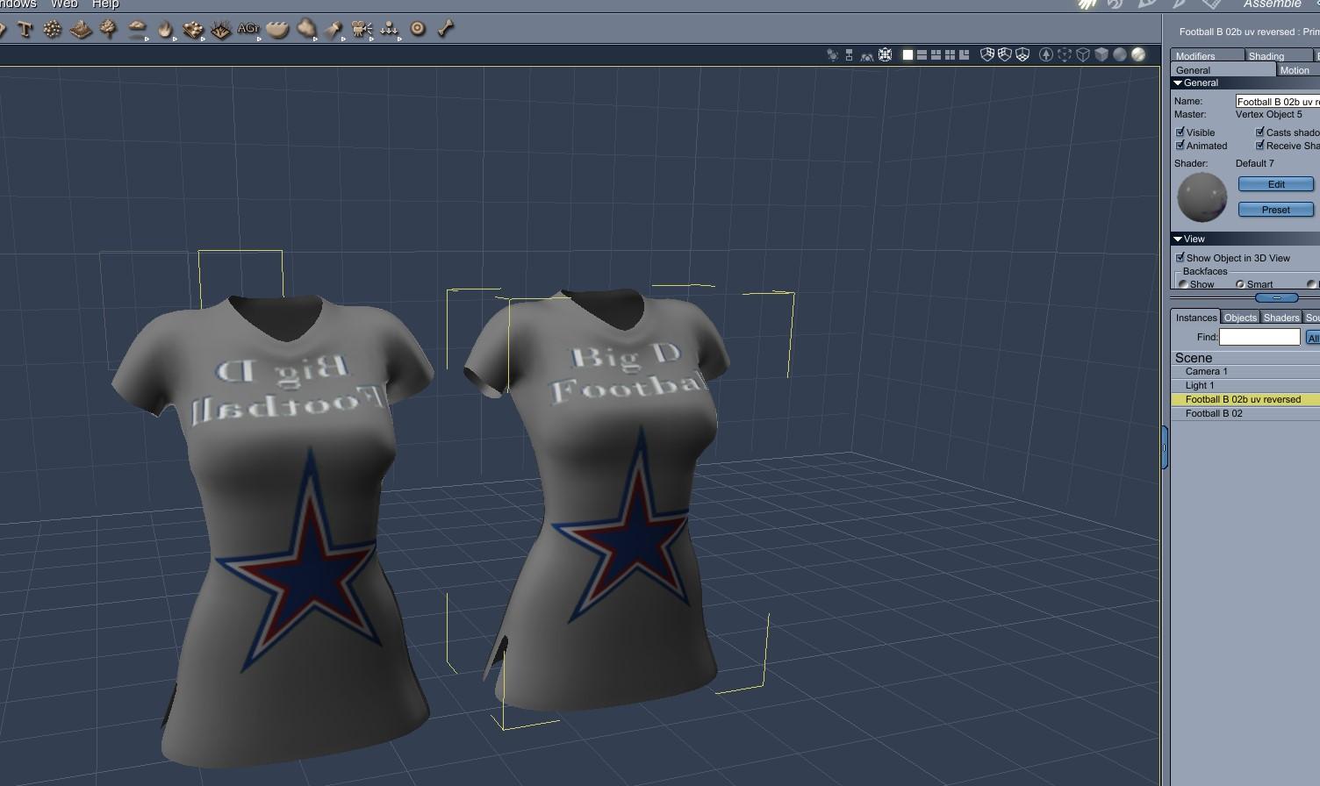Screen dimensions: 1320x786
Task: Insert a target helper object
Action: click(418, 29)
